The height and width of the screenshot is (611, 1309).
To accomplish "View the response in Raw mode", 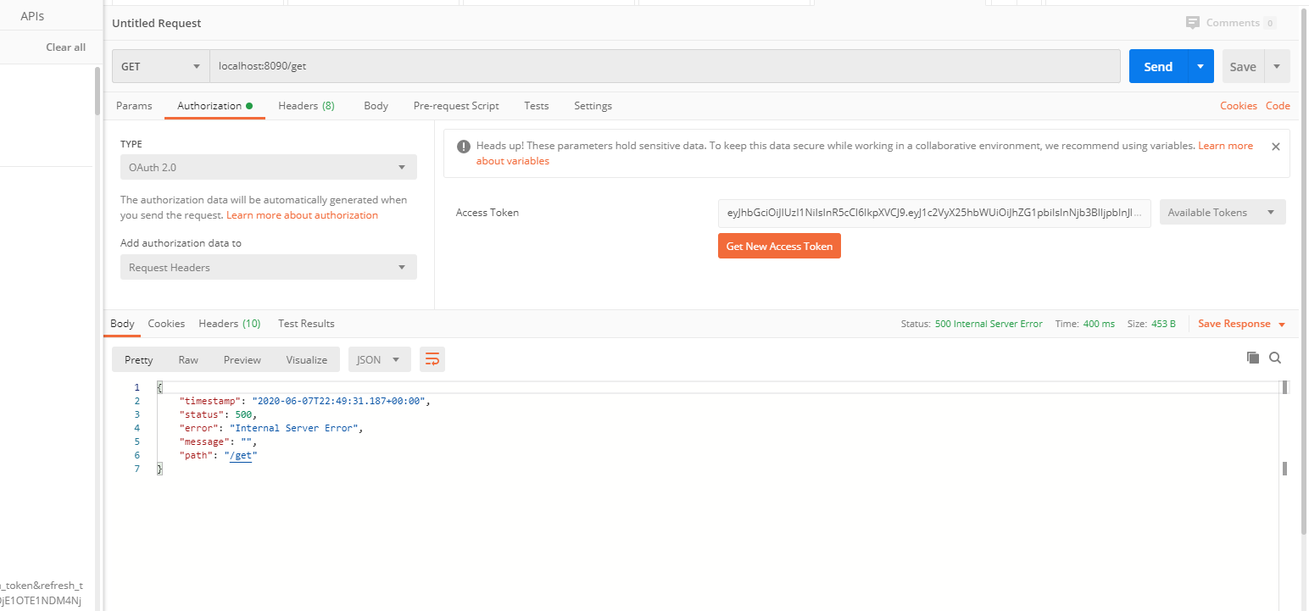I will point(188,358).
